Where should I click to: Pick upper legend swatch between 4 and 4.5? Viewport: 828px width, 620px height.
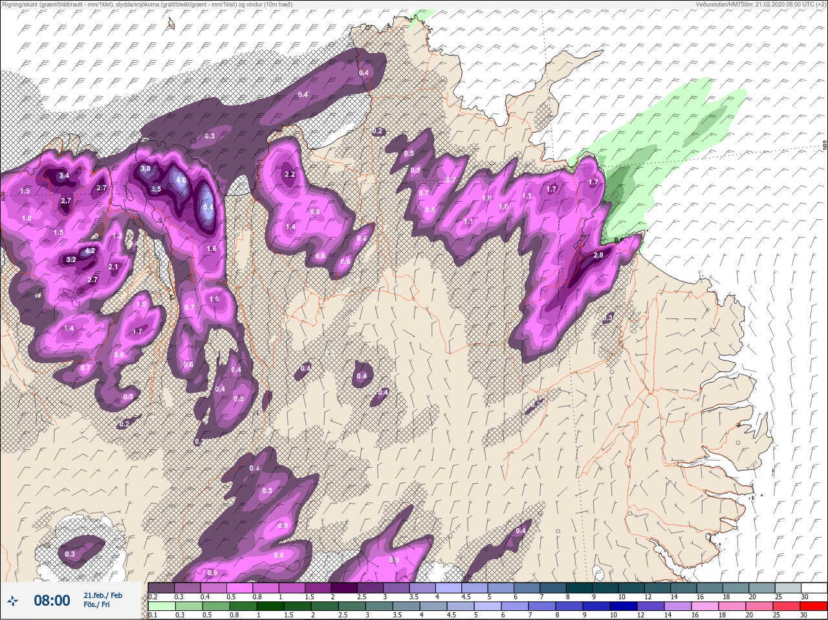tap(449, 588)
